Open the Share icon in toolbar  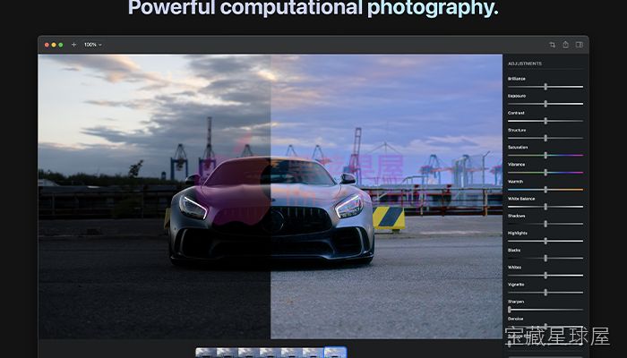tap(565, 45)
